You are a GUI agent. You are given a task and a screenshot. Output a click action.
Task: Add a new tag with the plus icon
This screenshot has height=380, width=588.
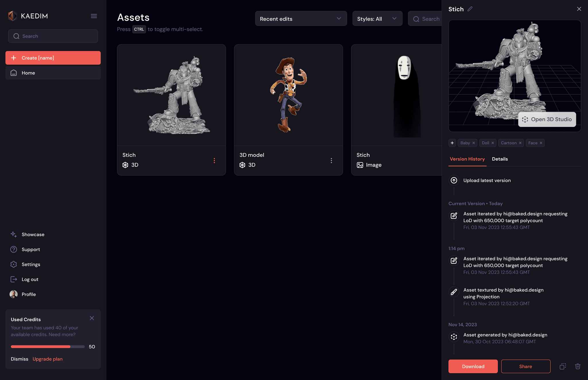[x=452, y=143]
